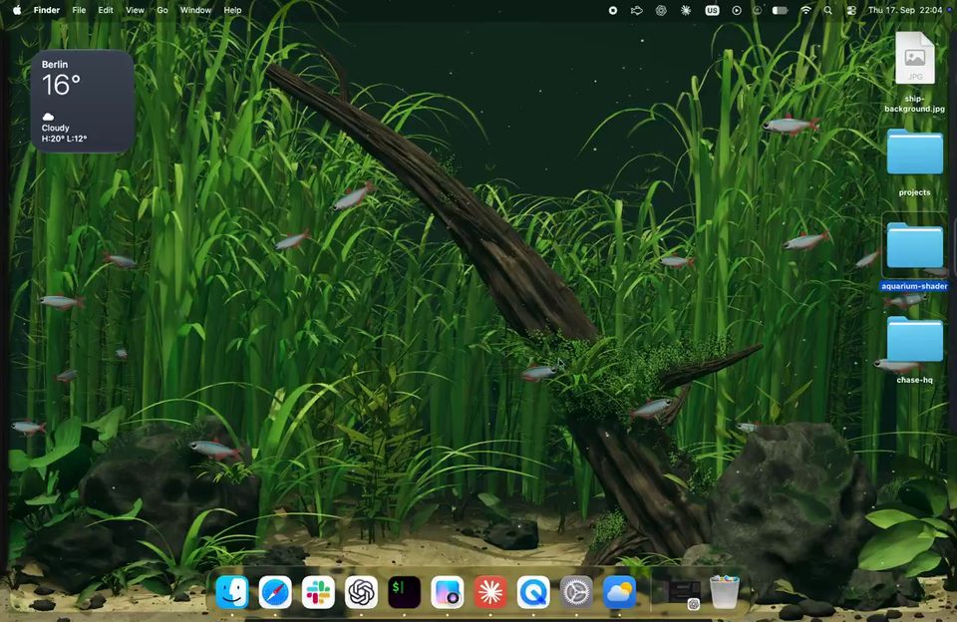Open the File menu

79,10
